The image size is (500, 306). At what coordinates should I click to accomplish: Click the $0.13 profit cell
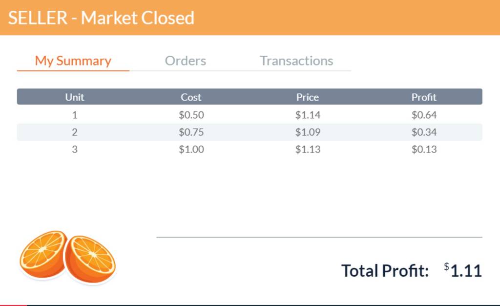(x=424, y=149)
